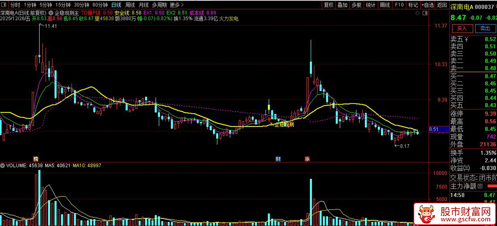Viewport: 497px width, 226px height.
Task: Click the 8.17 low price label
Action: pyautogui.click(x=404, y=146)
